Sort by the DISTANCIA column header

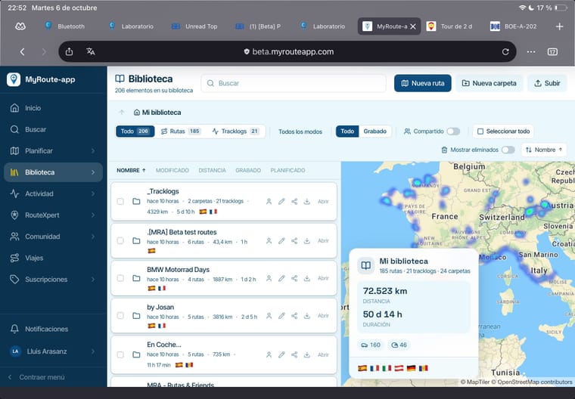tap(212, 170)
